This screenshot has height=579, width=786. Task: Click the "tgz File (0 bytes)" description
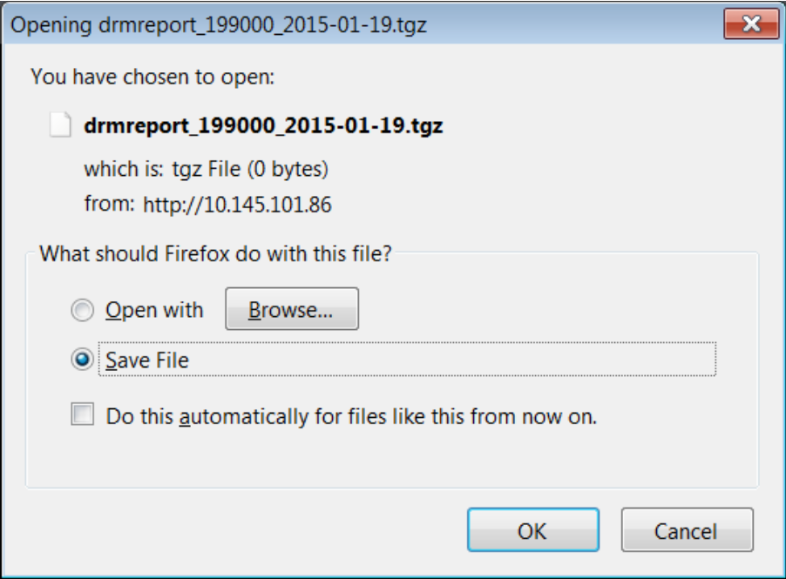pyautogui.click(x=250, y=169)
